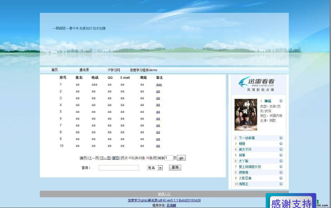This screenshot has height=208, width=331.
Task: Click the E-mail column header
Action: tap(125, 78)
